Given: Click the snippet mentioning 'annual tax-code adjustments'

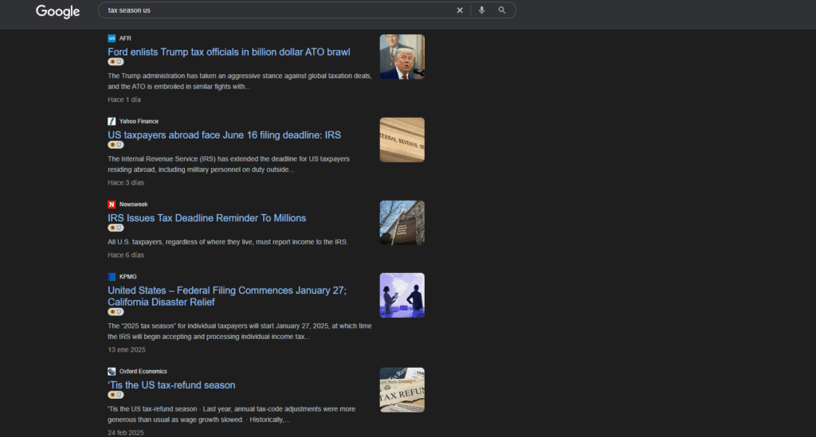Looking at the screenshot, I should pos(232,414).
